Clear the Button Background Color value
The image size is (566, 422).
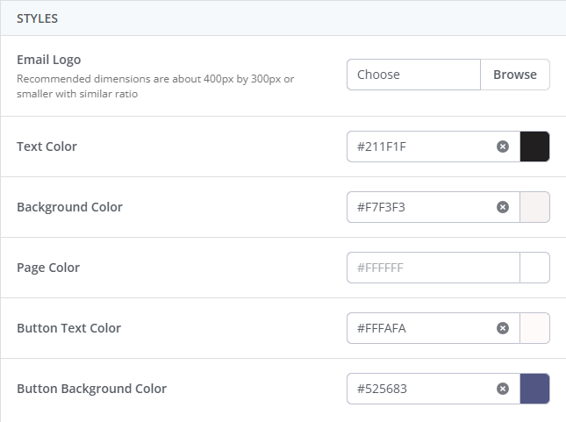tap(503, 389)
